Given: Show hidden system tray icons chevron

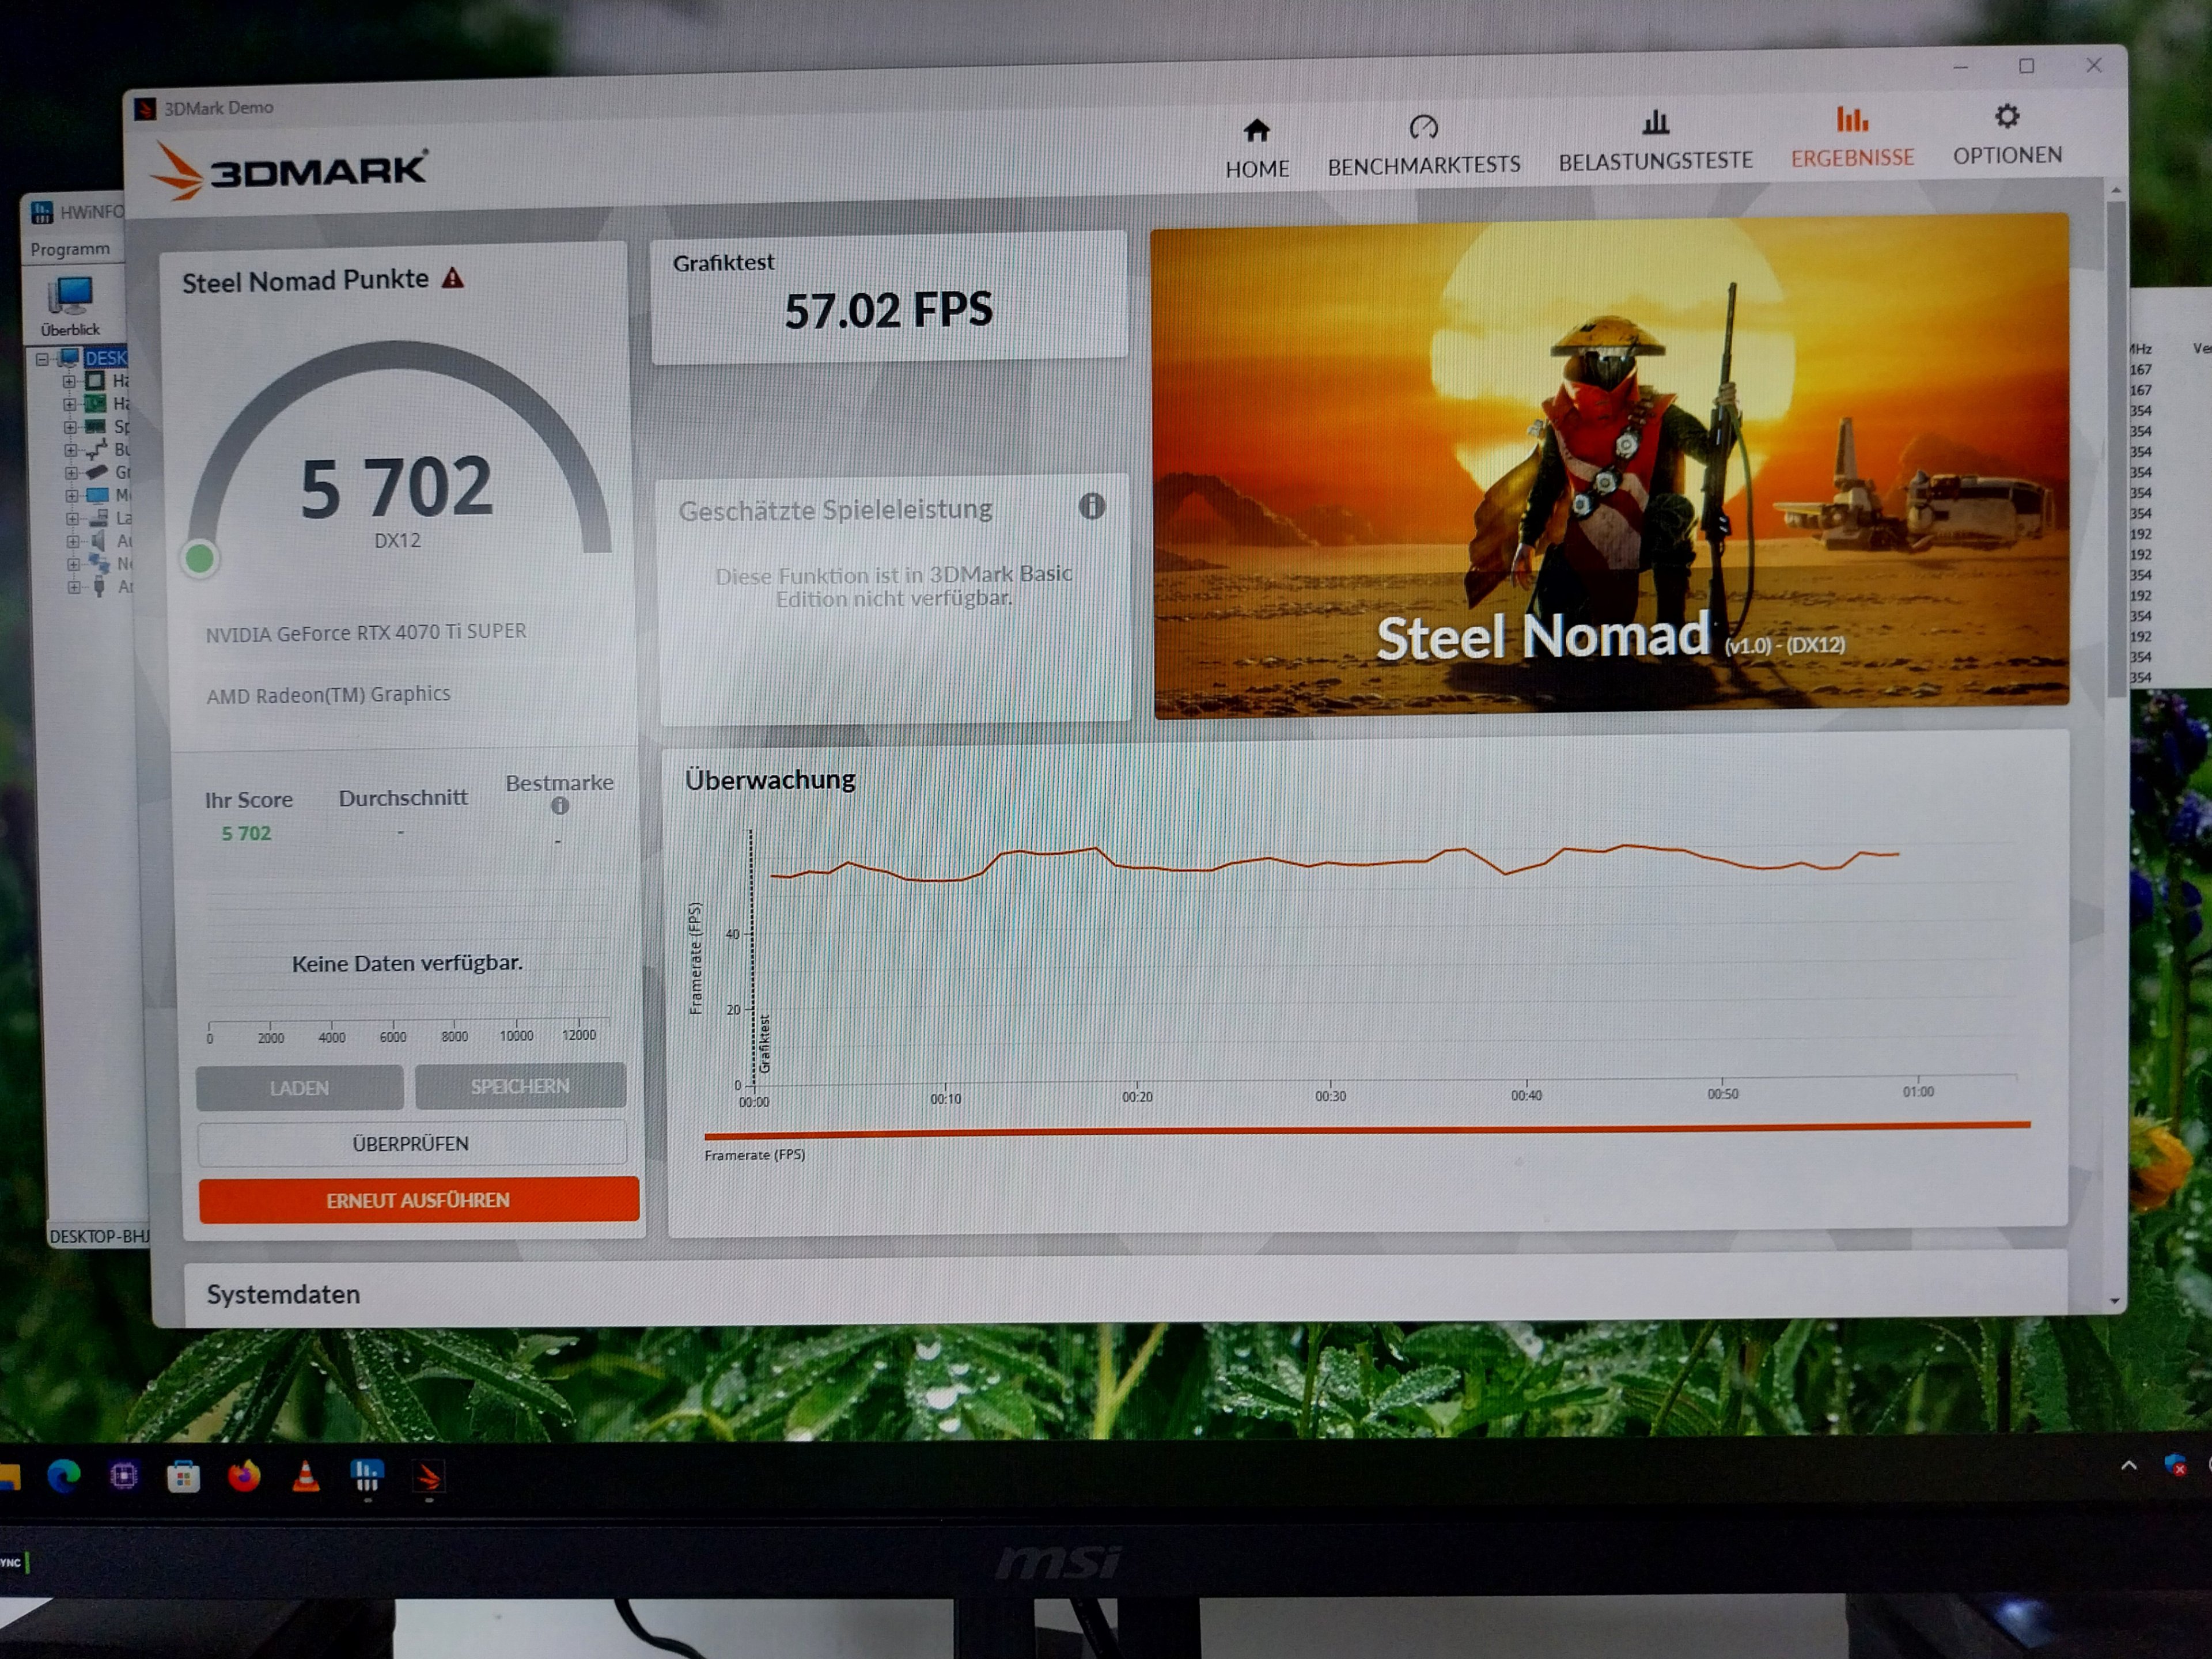Looking at the screenshot, I should (2128, 1466).
